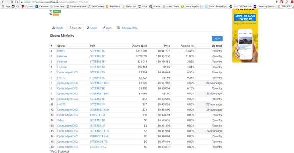The width and height of the screenshot is (294, 153).
Task: Open the Historical Data tab
Action: [127, 28]
